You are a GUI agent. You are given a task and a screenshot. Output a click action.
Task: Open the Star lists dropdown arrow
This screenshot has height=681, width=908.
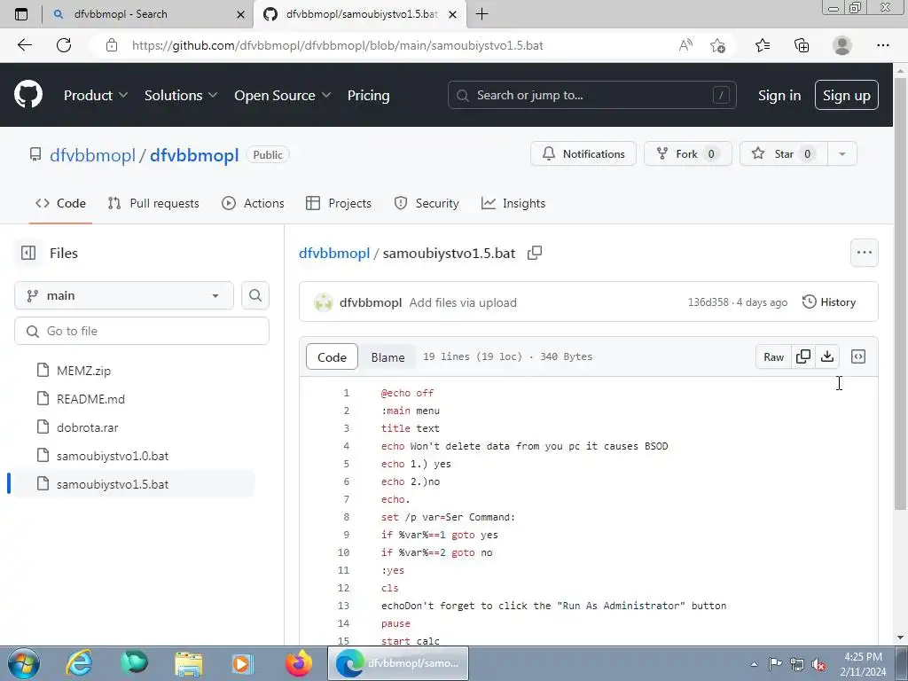(x=842, y=154)
